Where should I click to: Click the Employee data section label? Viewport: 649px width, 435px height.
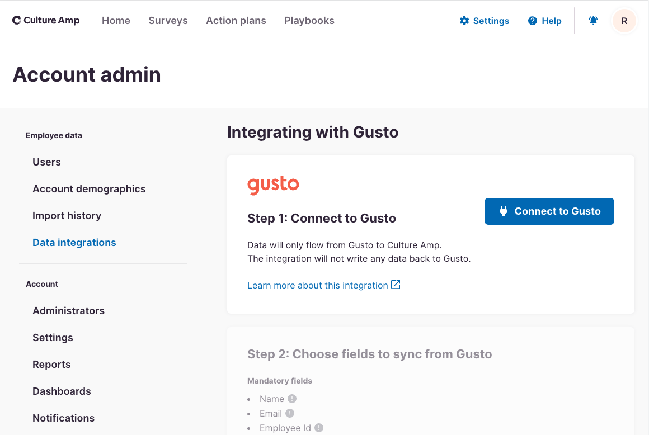click(x=54, y=136)
